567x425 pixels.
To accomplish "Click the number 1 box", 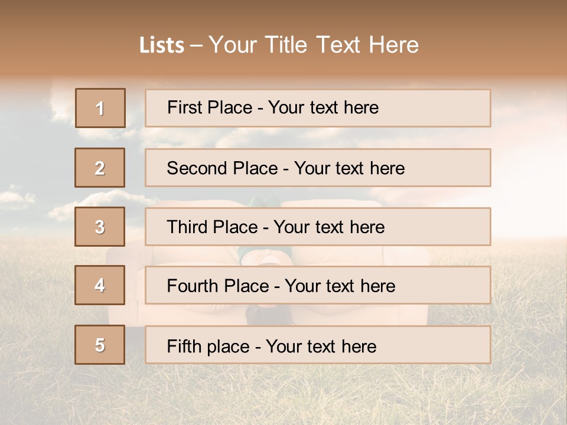I will pos(100,108).
